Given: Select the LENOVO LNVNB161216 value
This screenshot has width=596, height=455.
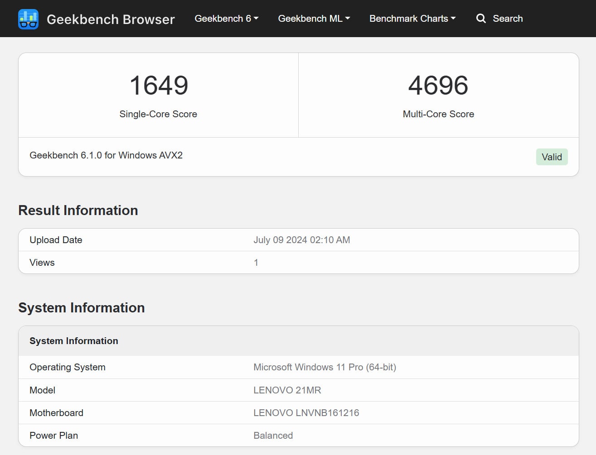Looking at the screenshot, I should pos(306,413).
